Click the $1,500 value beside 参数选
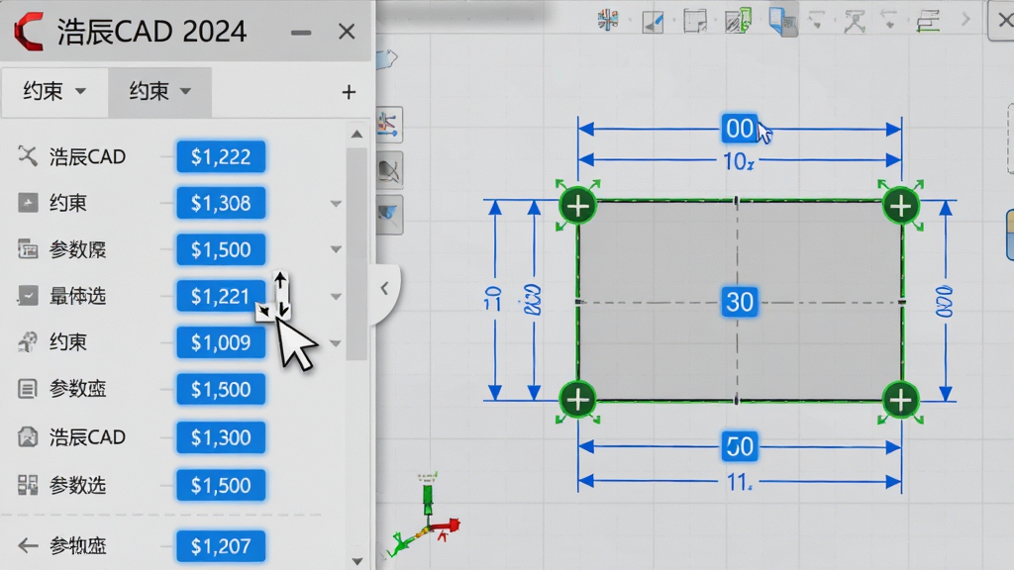The width and height of the screenshot is (1014, 570). tap(221, 485)
